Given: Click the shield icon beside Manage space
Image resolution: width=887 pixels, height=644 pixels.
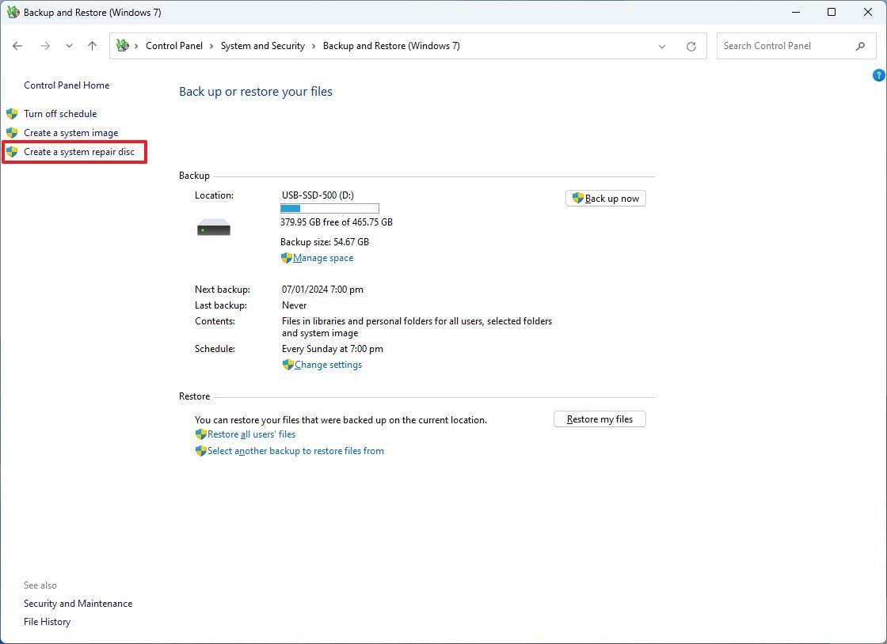Looking at the screenshot, I should tap(286, 258).
